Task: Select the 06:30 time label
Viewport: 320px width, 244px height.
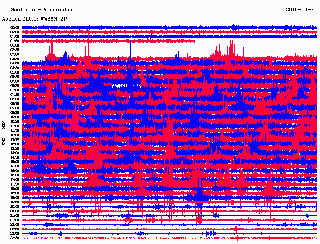Action: (x=15, y=86)
